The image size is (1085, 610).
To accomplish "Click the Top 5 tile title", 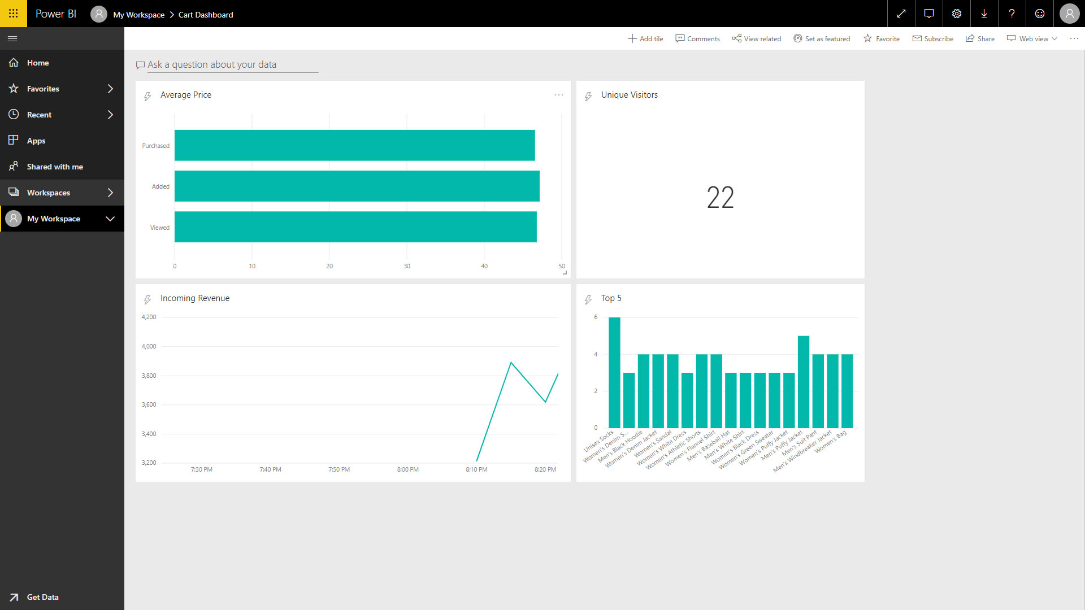I will click(611, 298).
